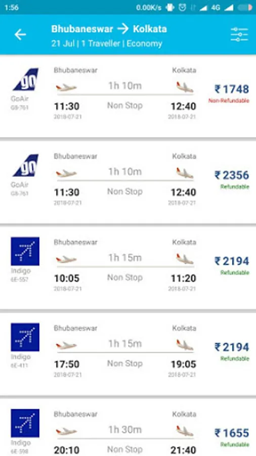Tap the ₹2194 price on 6E-557 flight

[232, 261]
